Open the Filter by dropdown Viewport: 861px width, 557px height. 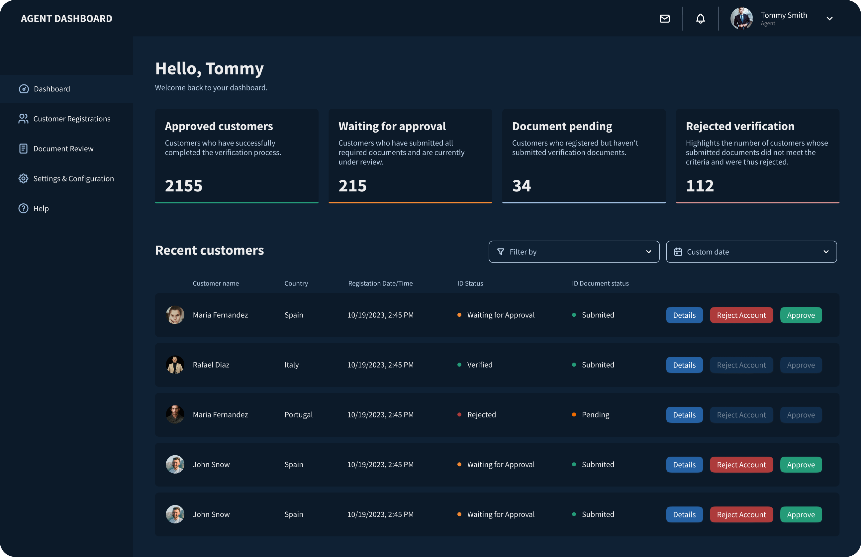pos(574,252)
